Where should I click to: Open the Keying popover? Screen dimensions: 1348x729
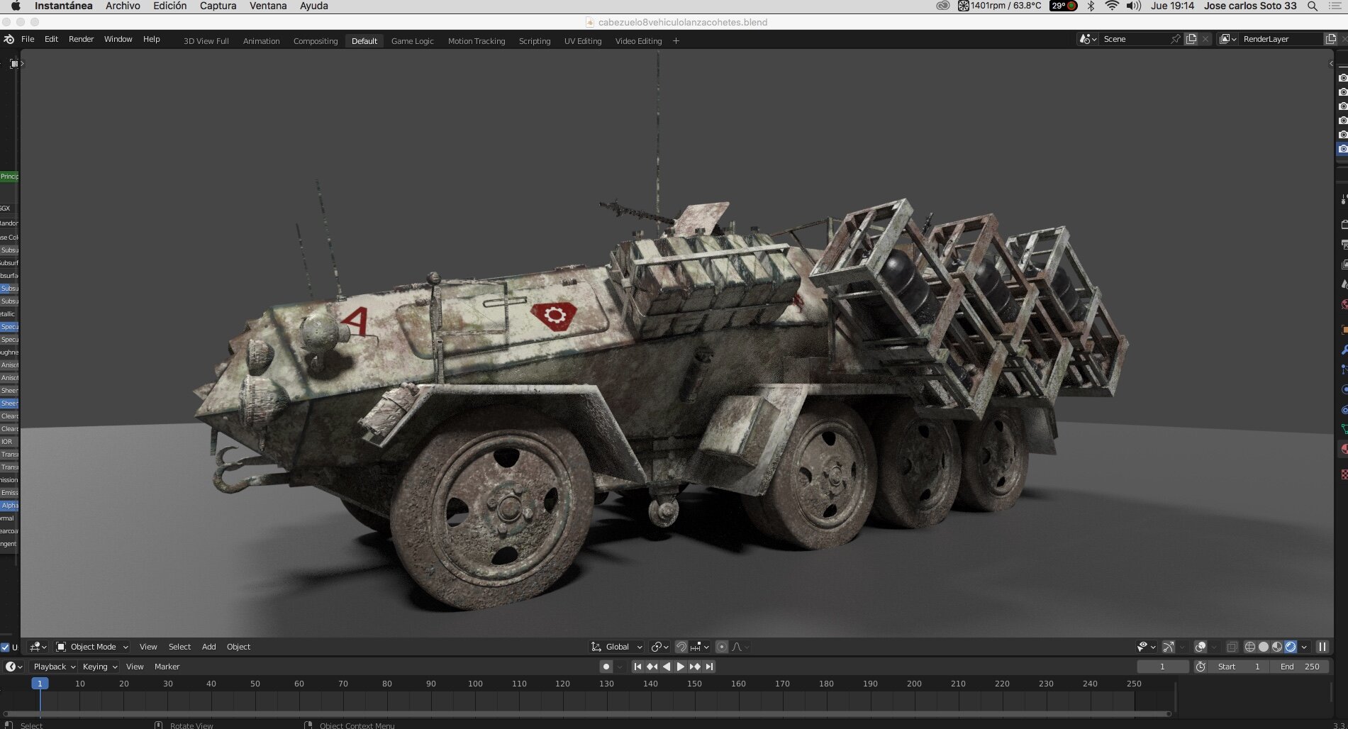point(99,667)
